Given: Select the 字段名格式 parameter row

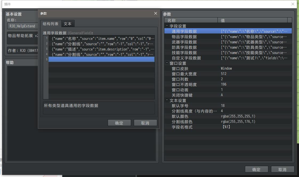Looking at the screenshot, I should [228, 127].
